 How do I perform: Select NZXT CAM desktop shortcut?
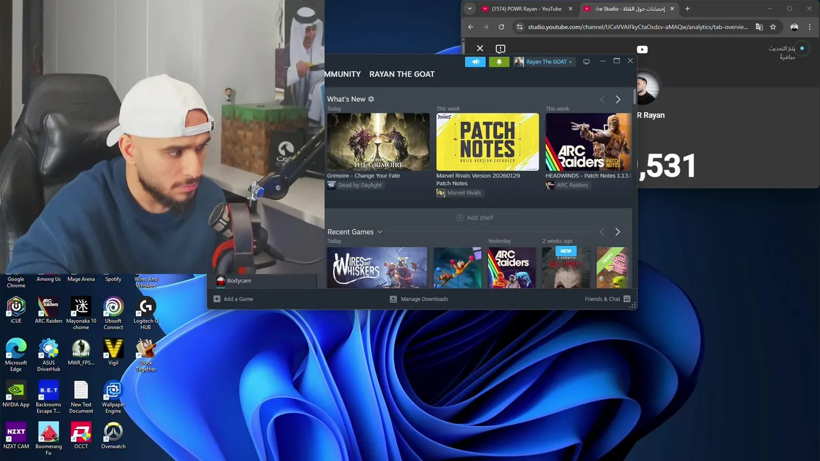[16, 435]
